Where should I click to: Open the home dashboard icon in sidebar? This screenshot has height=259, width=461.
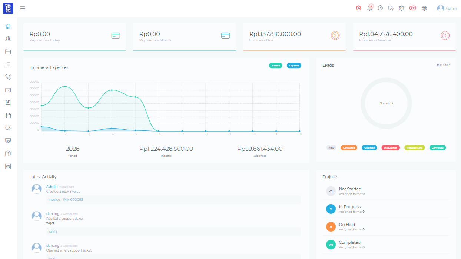(x=8, y=26)
